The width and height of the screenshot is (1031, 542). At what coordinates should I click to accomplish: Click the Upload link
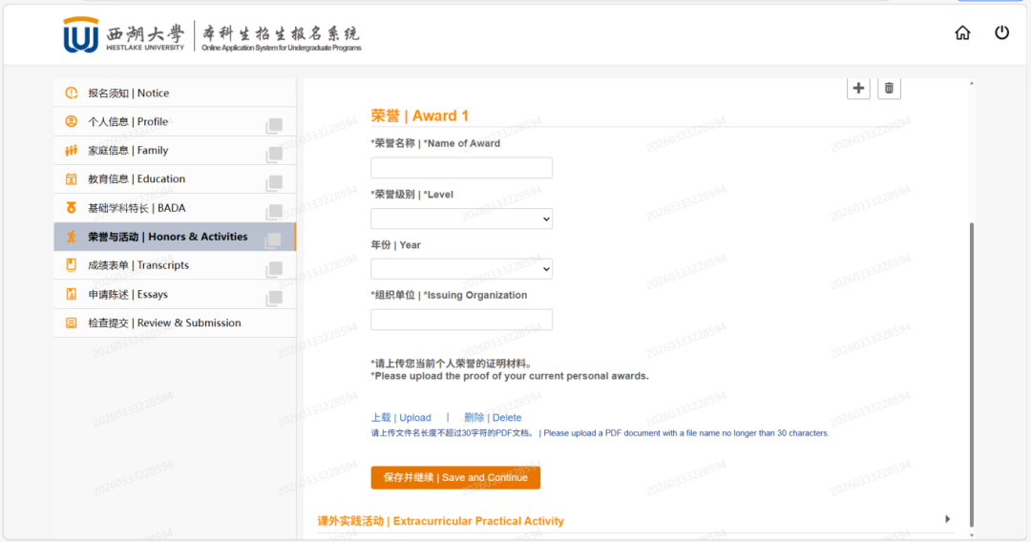pyautogui.click(x=401, y=418)
